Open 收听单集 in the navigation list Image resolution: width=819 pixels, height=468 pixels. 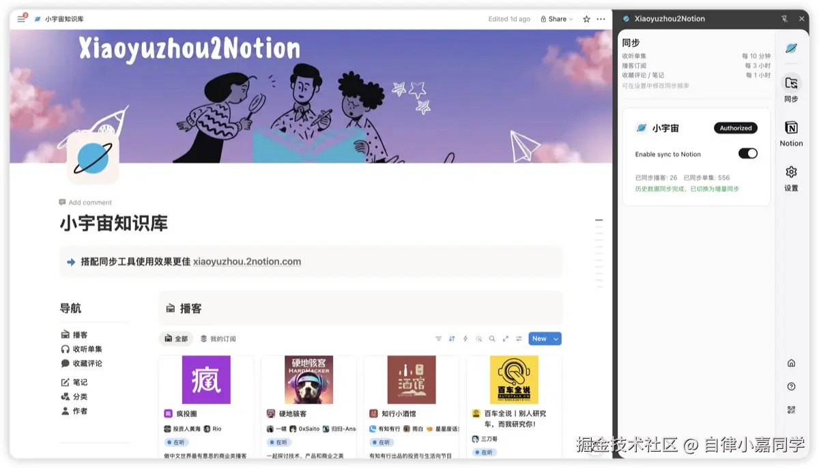click(x=81, y=349)
